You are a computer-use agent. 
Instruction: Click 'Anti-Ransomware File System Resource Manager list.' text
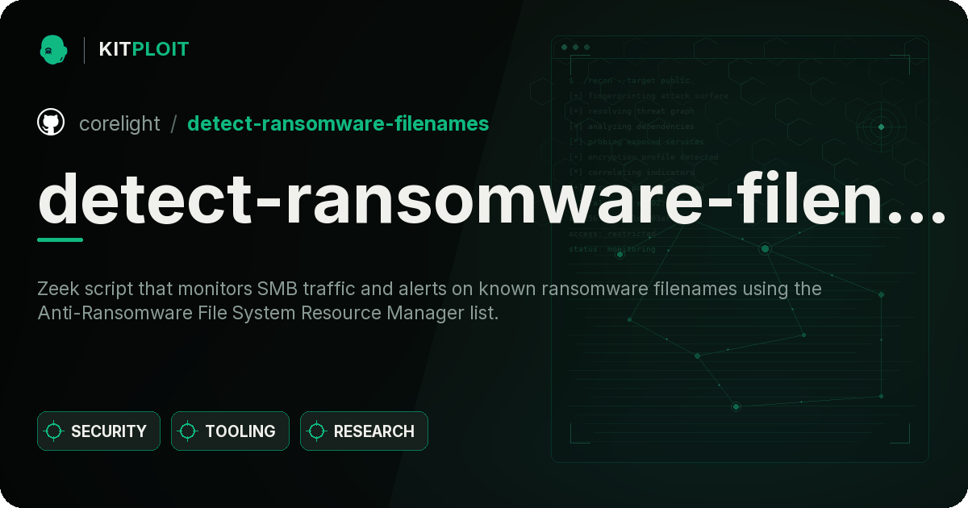click(269, 313)
